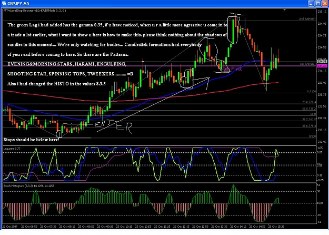This screenshot has height=235, width=329.
Task: Close the GBPJPY,M5 chart window
Action: pos(325,3)
